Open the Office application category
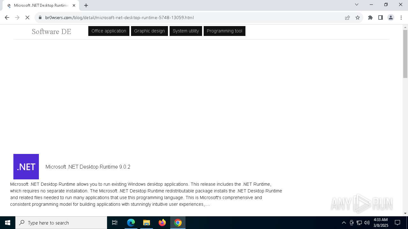The image size is (408, 229). (x=109, y=31)
